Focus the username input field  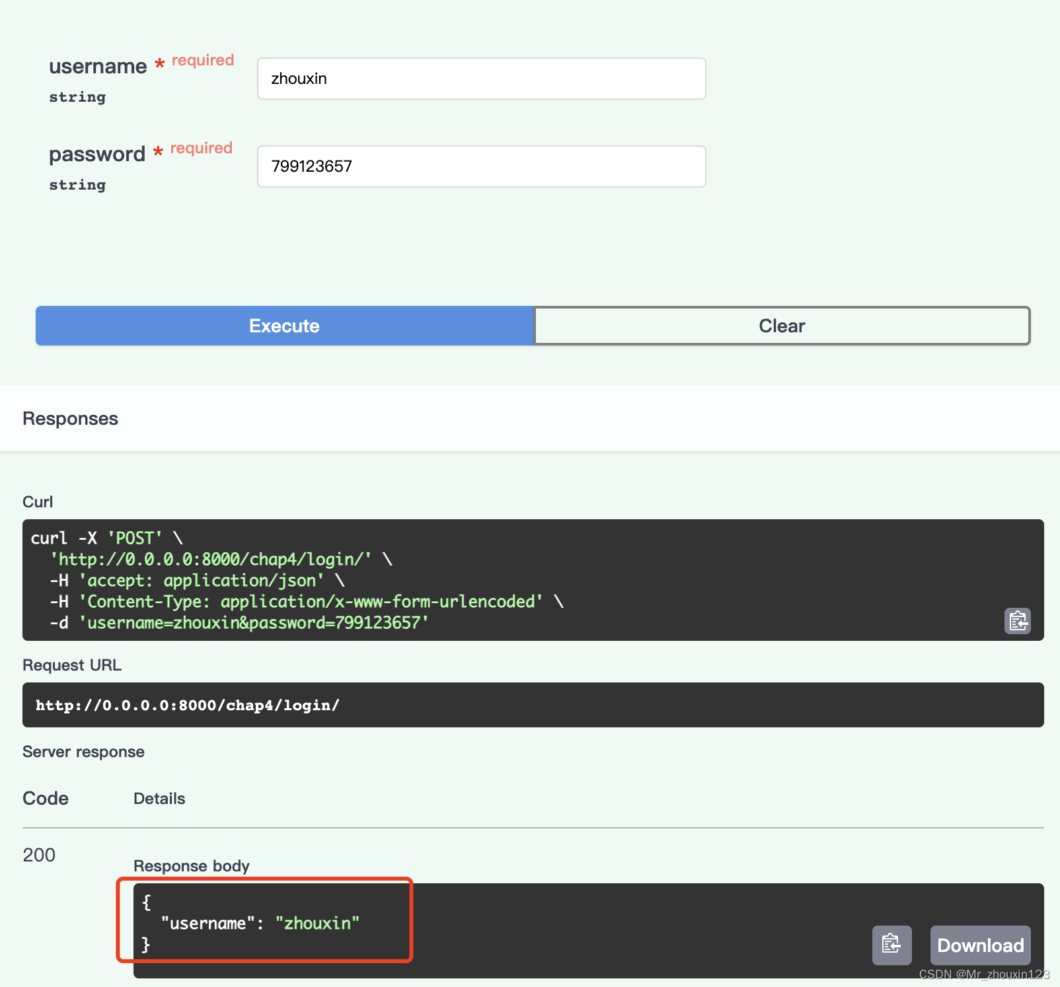[x=482, y=79]
